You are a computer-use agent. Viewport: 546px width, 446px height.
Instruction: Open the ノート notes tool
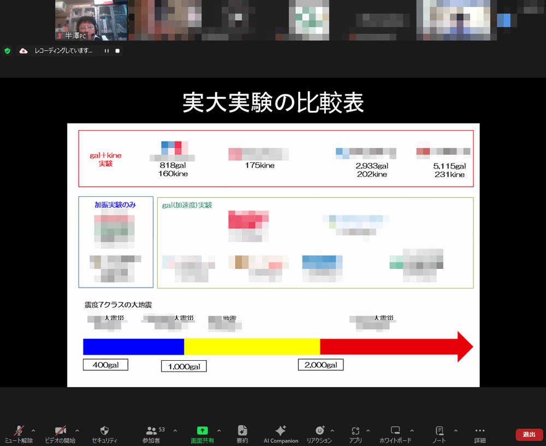click(439, 433)
